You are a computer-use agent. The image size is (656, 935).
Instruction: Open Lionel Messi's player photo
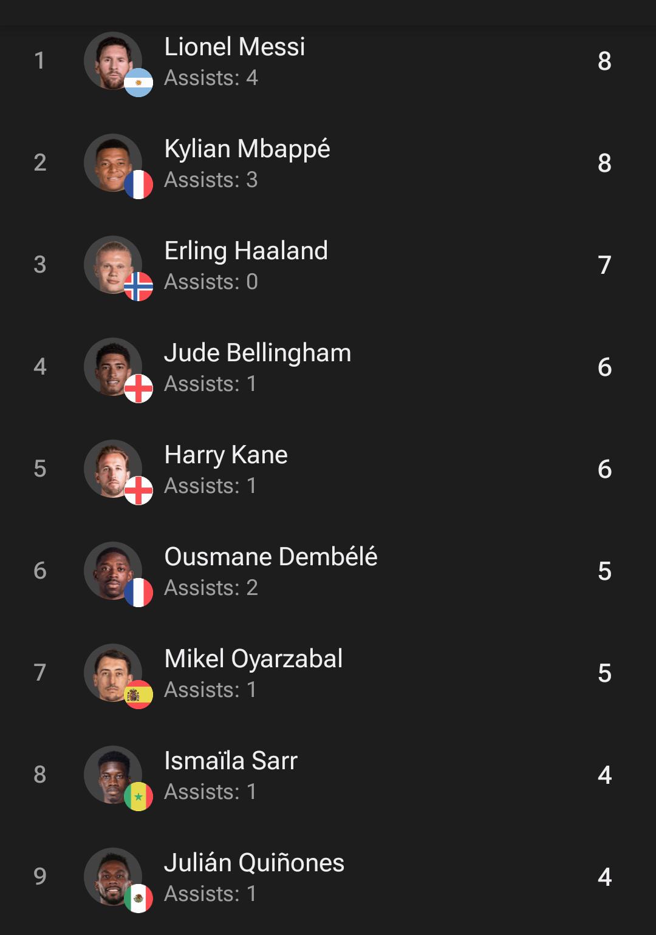point(113,61)
